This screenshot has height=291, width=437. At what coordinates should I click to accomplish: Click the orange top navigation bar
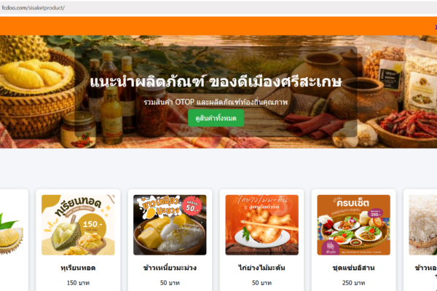coord(219,26)
